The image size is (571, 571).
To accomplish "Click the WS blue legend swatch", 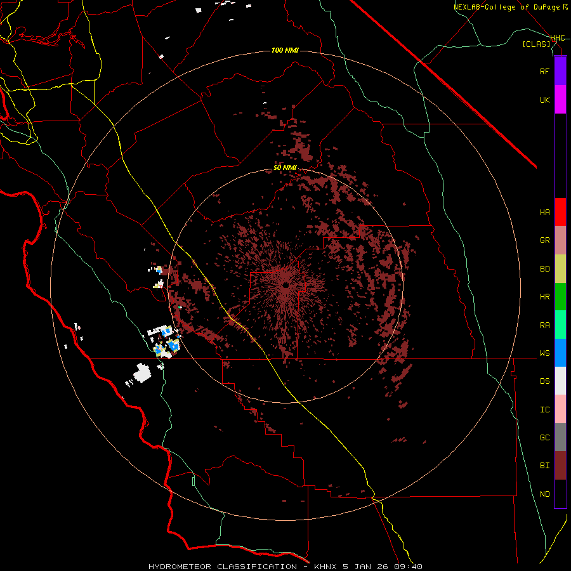I will (560, 353).
